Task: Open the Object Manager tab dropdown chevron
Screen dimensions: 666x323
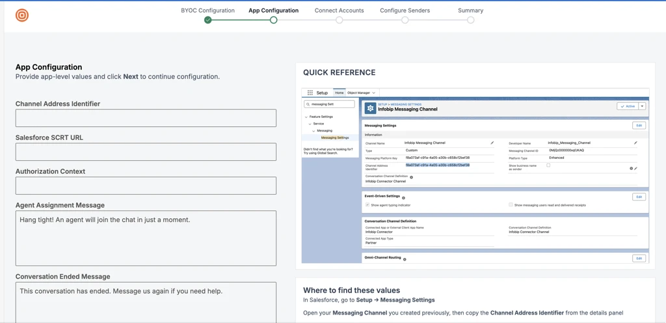Action: [373, 92]
